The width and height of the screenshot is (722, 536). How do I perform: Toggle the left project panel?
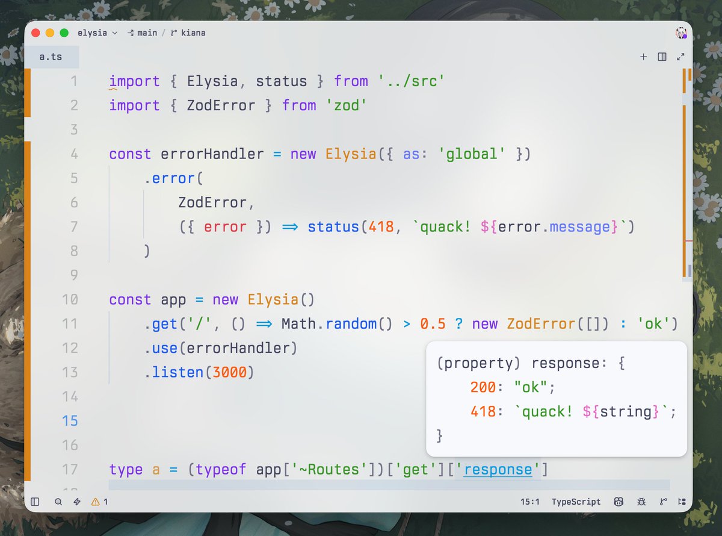pos(35,501)
